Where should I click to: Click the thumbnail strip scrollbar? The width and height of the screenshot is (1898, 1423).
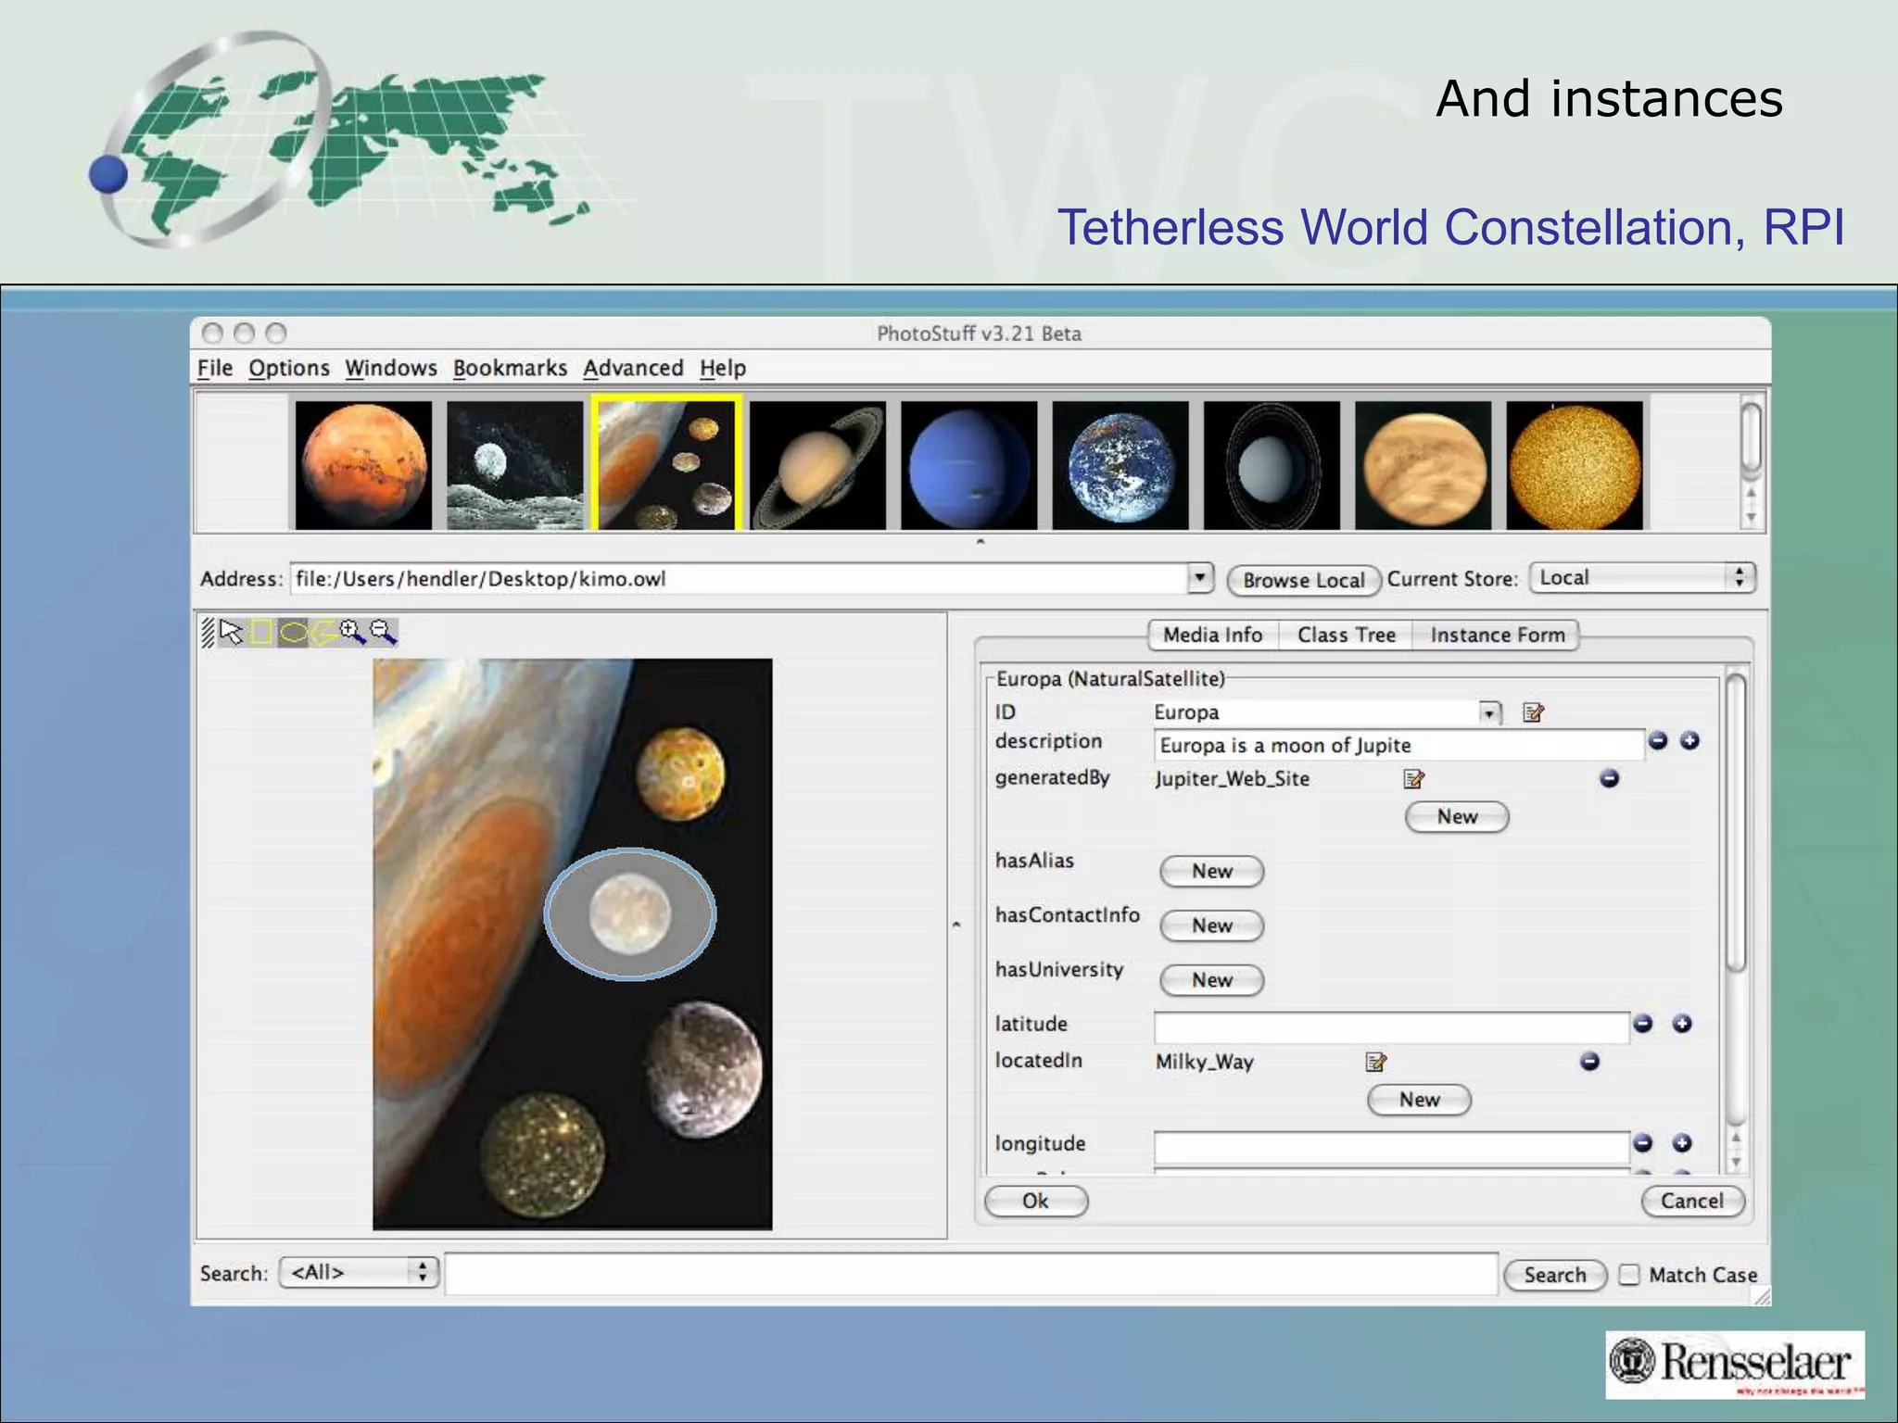pos(1751,462)
